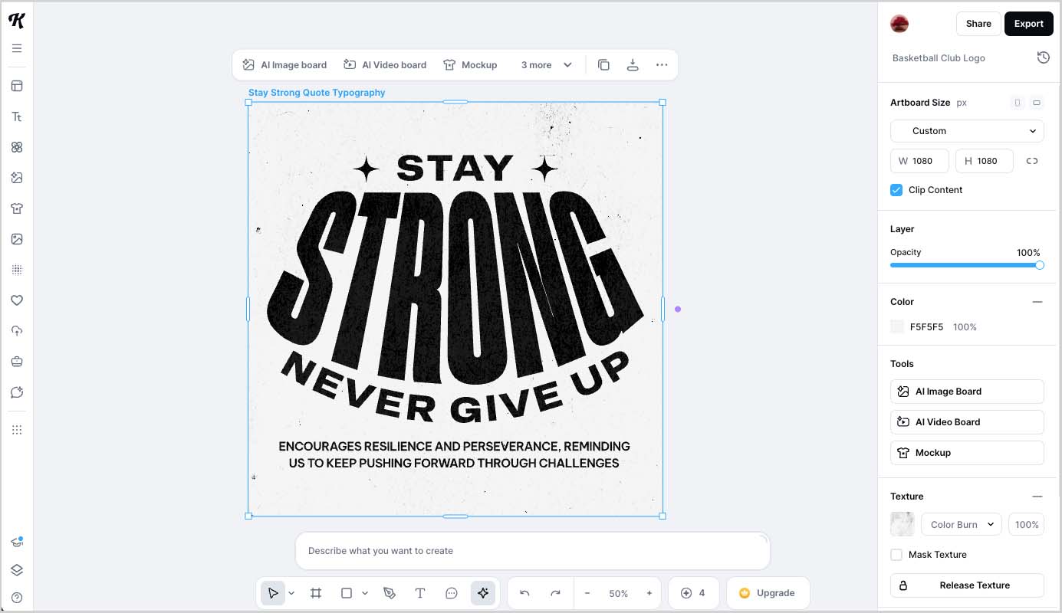Click the Release Texture button
Screen dimensions: 1062x613
point(967,585)
